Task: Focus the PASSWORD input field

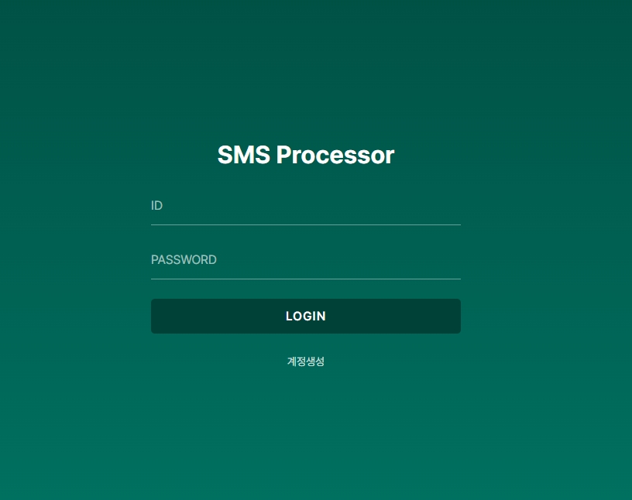Action: coord(305,260)
